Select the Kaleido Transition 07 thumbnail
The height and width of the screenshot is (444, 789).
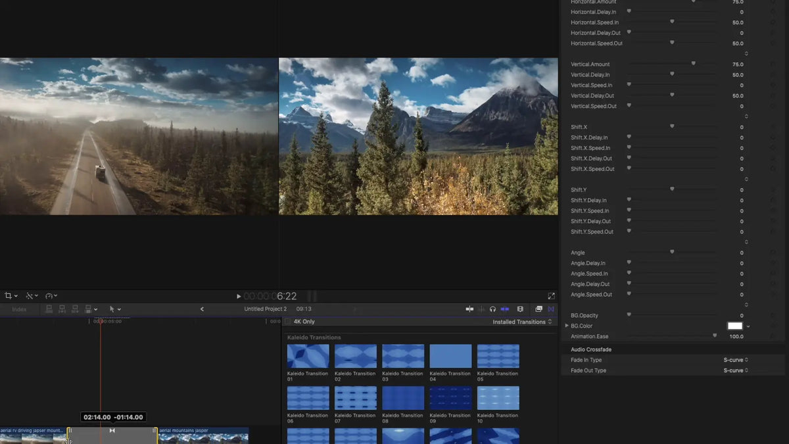click(356, 398)
